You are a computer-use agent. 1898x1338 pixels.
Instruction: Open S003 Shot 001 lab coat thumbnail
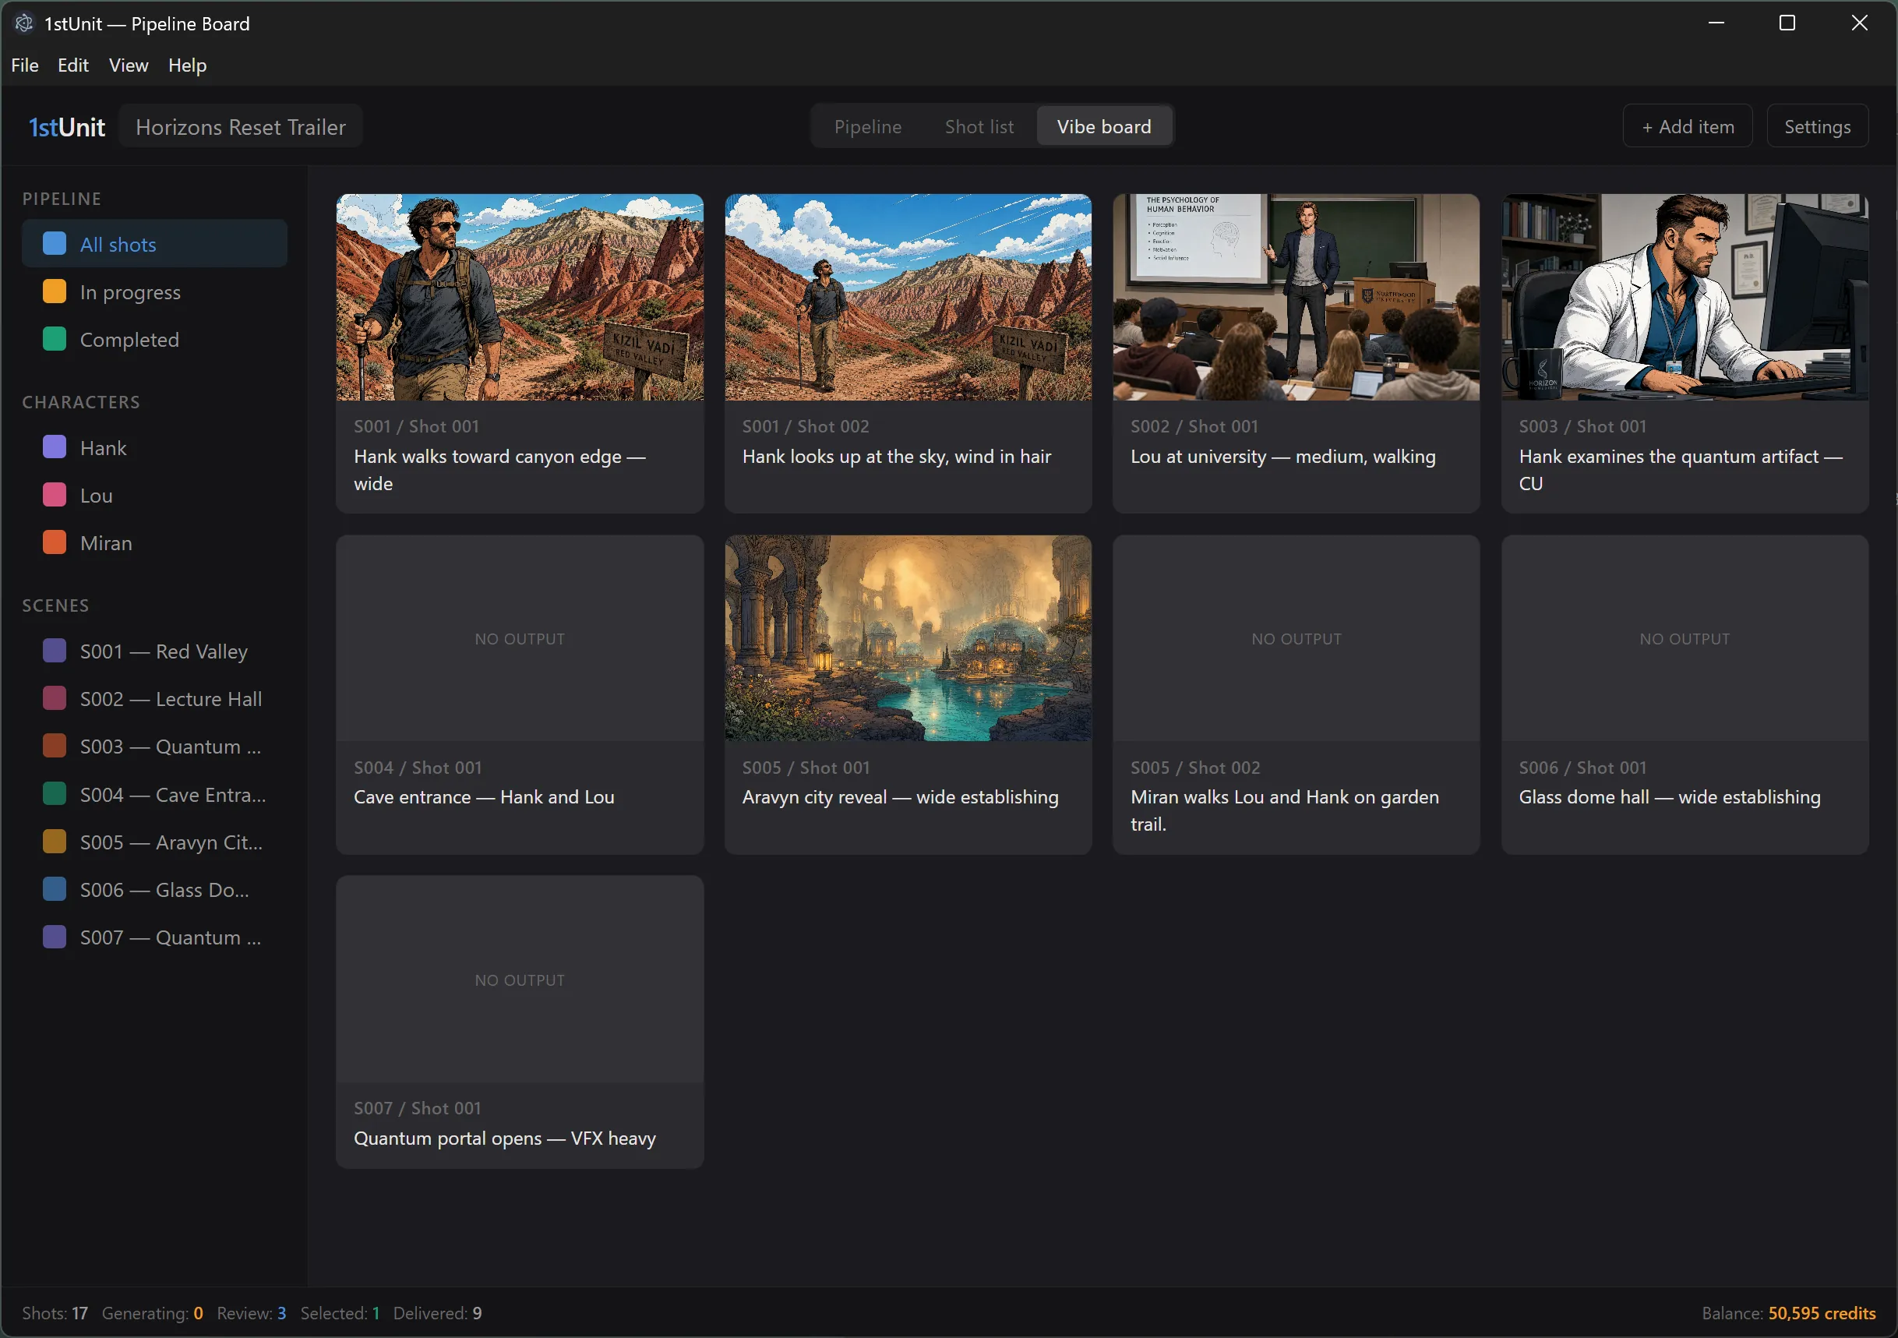pos(1684,297)
